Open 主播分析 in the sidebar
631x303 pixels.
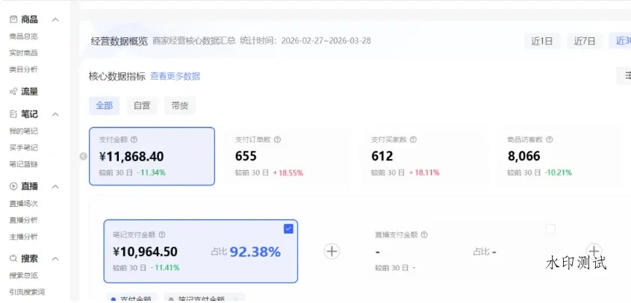coord(23,237)
